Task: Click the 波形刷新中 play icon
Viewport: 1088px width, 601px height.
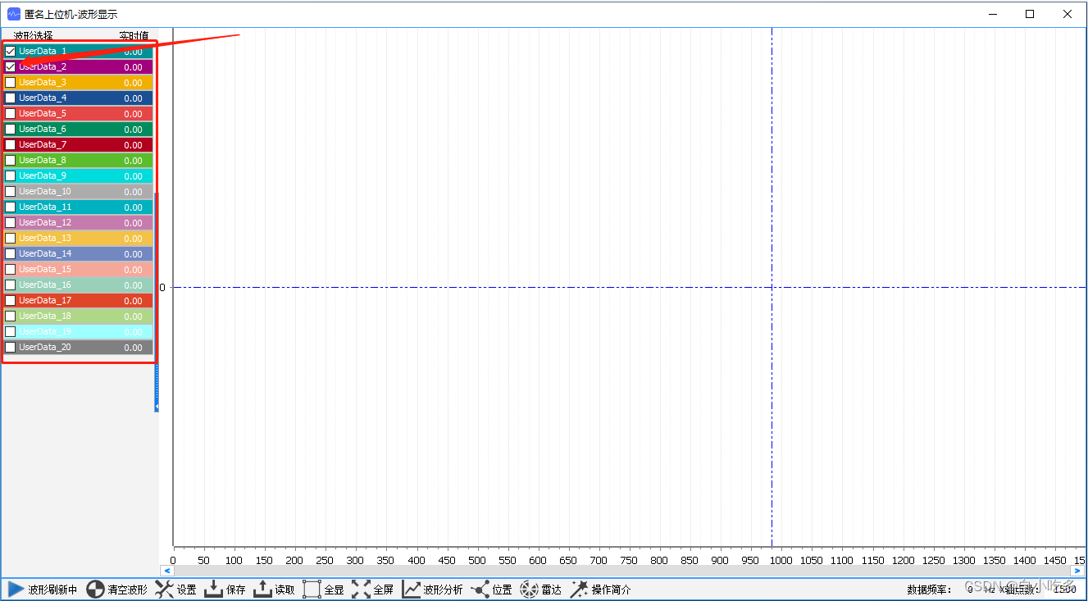Action: coord(16,589)
